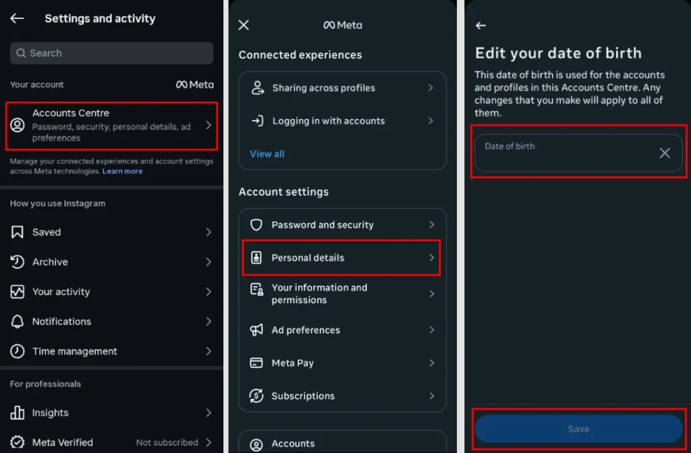Image resolution: width=691 pixels, height=453 pixels.
Task: Expand Time management chevron
Action: click(209, 352)
